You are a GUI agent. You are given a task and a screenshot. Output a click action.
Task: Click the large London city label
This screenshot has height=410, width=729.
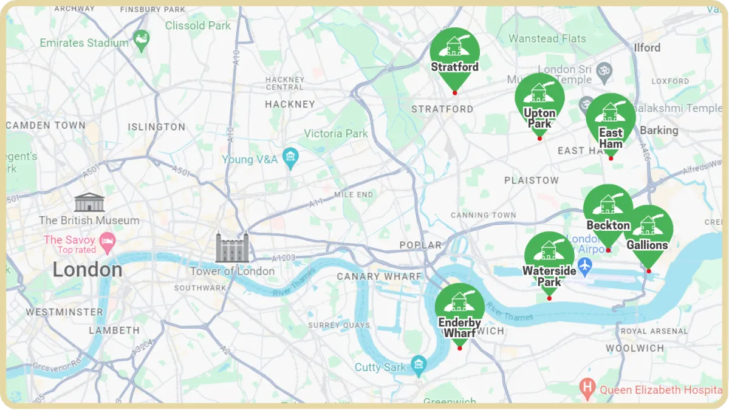(87, 270)
